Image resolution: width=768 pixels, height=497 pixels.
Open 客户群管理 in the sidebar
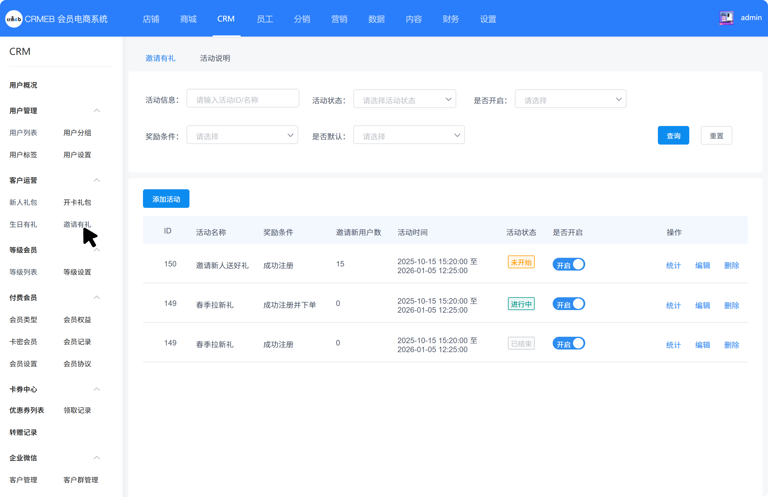pyautogui.click(x=81, y=480)
